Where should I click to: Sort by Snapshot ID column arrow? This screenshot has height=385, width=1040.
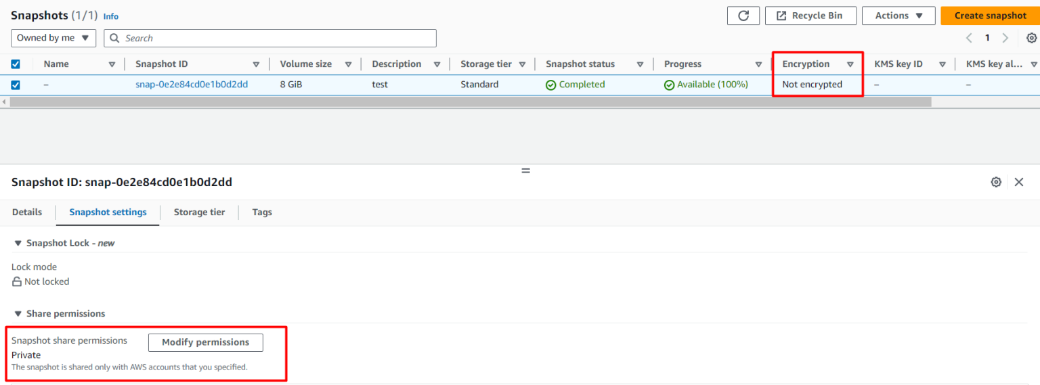(x=256, y=64)
